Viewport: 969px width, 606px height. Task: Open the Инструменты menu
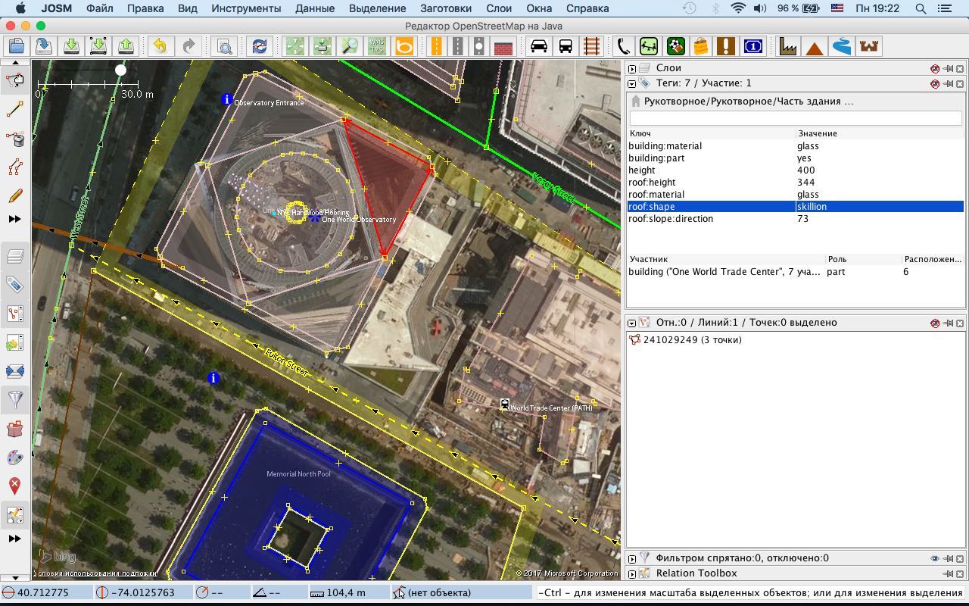coord(246,8)
